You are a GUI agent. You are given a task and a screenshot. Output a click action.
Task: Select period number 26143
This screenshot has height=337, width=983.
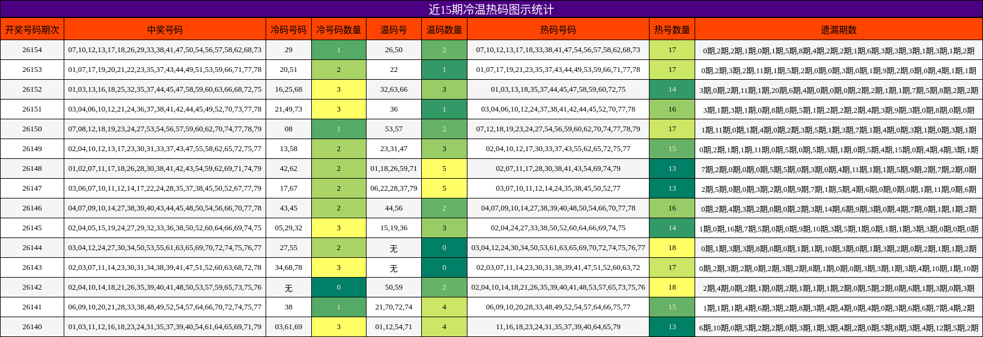[x=32, y=267]
